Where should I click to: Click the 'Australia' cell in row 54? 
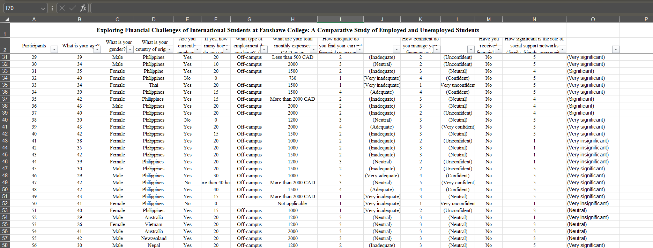pos(154,217)
